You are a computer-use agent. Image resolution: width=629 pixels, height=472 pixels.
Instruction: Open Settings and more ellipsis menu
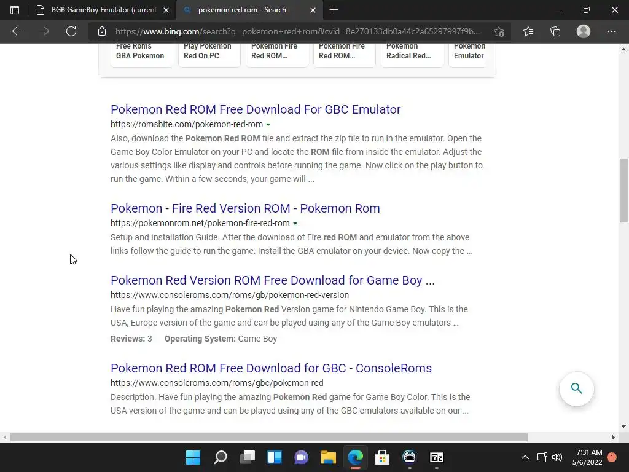(x=611, y=31)
